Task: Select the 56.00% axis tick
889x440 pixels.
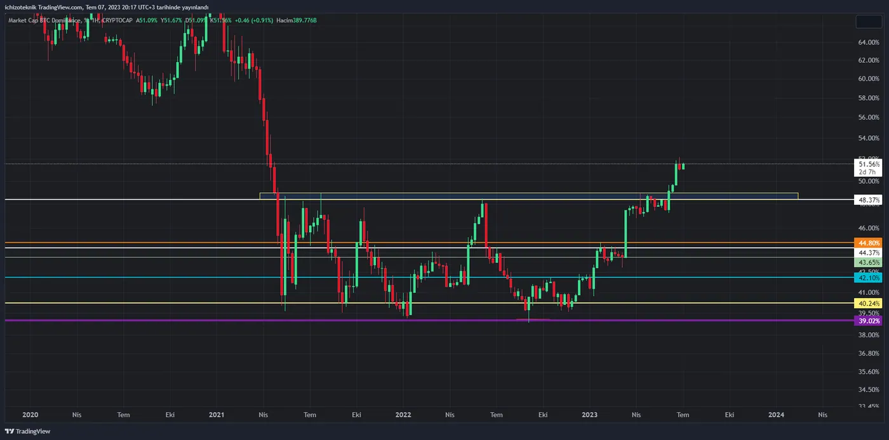Action: [x=869, y=117]
